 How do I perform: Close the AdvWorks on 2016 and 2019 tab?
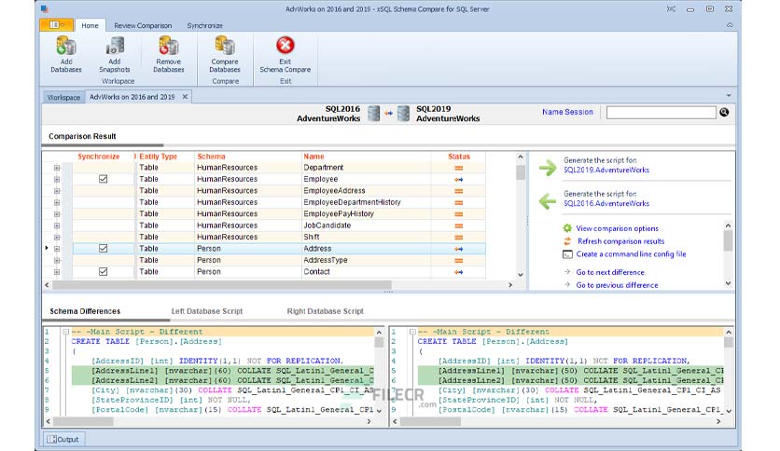coord(185,97)
